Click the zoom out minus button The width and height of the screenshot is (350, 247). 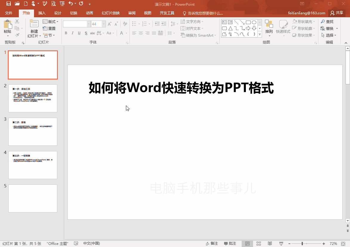289,244
